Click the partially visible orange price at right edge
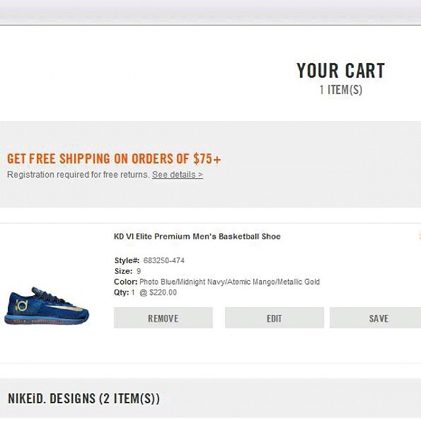This screenshot has height=421, width=421. point(419,237)
